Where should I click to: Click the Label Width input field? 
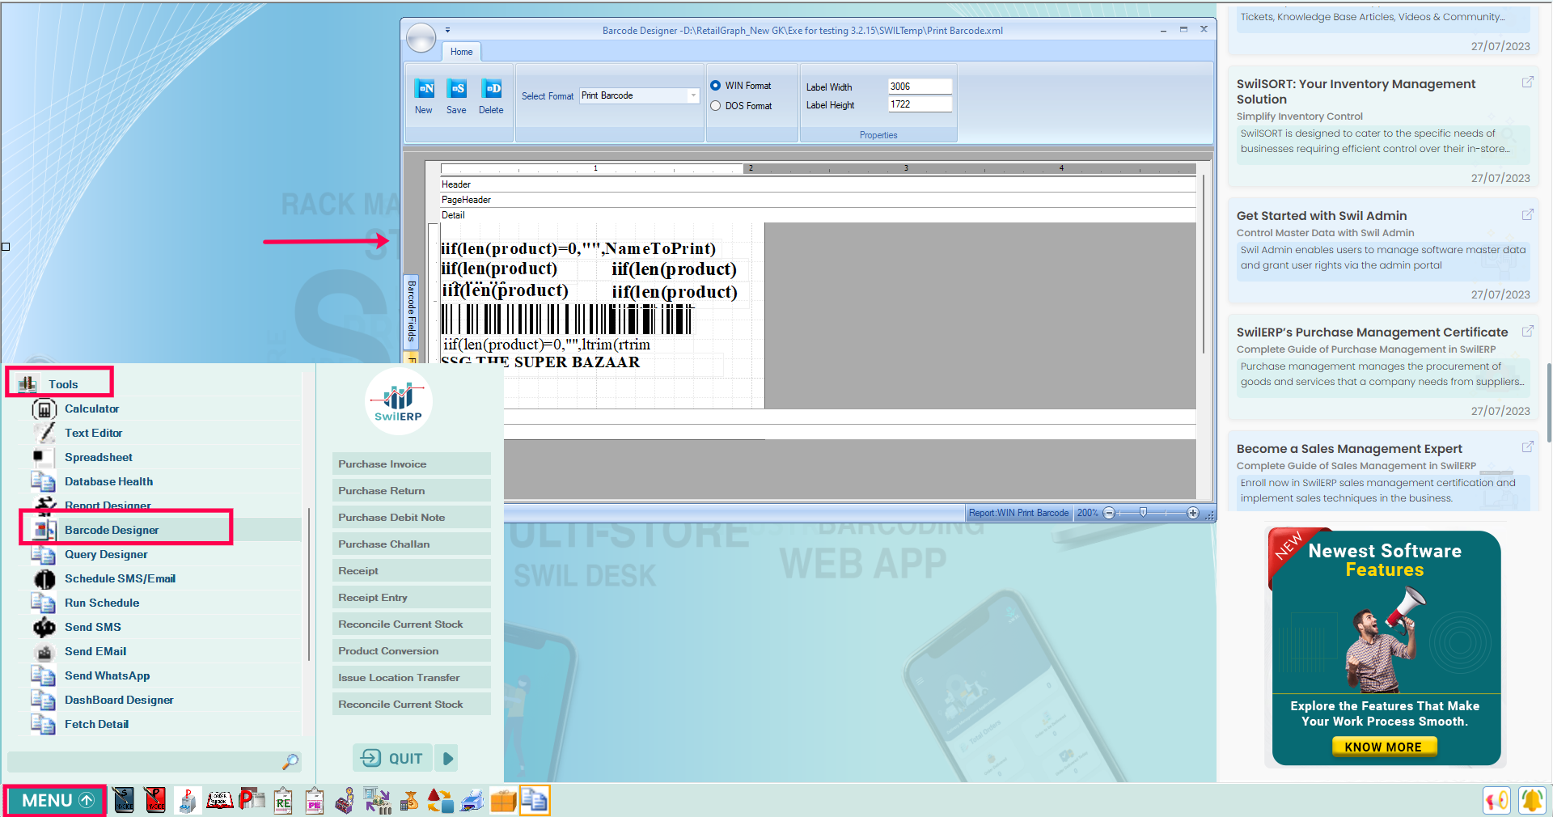click(920, 87)
